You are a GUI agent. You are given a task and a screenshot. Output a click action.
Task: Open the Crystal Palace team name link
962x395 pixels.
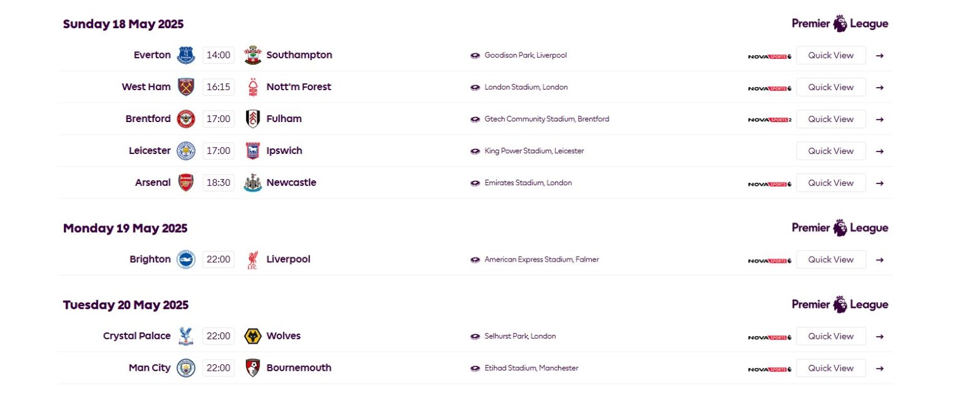[137, 336]
